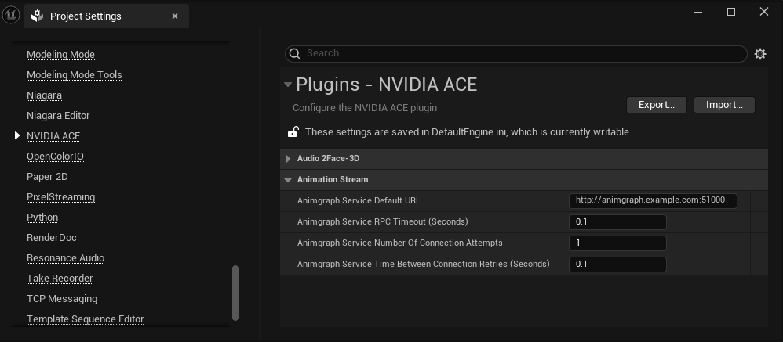
Task: Click the sidebar vertical scrollbar
Action: (x=235, y=293)
